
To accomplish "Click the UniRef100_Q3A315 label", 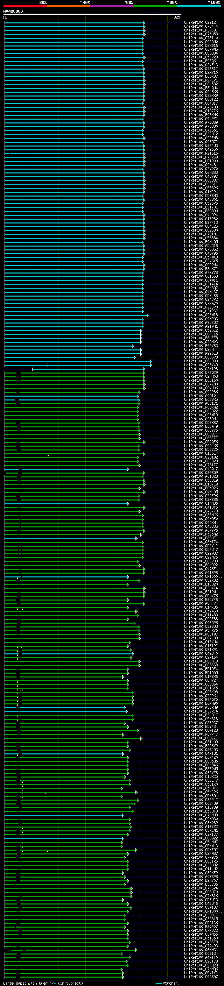I will 201,918.
